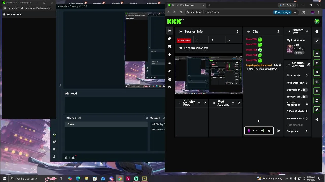Click the pencil icon in Kick's right rail
Viewport: 325px width, 182px height.
[317, 41]
